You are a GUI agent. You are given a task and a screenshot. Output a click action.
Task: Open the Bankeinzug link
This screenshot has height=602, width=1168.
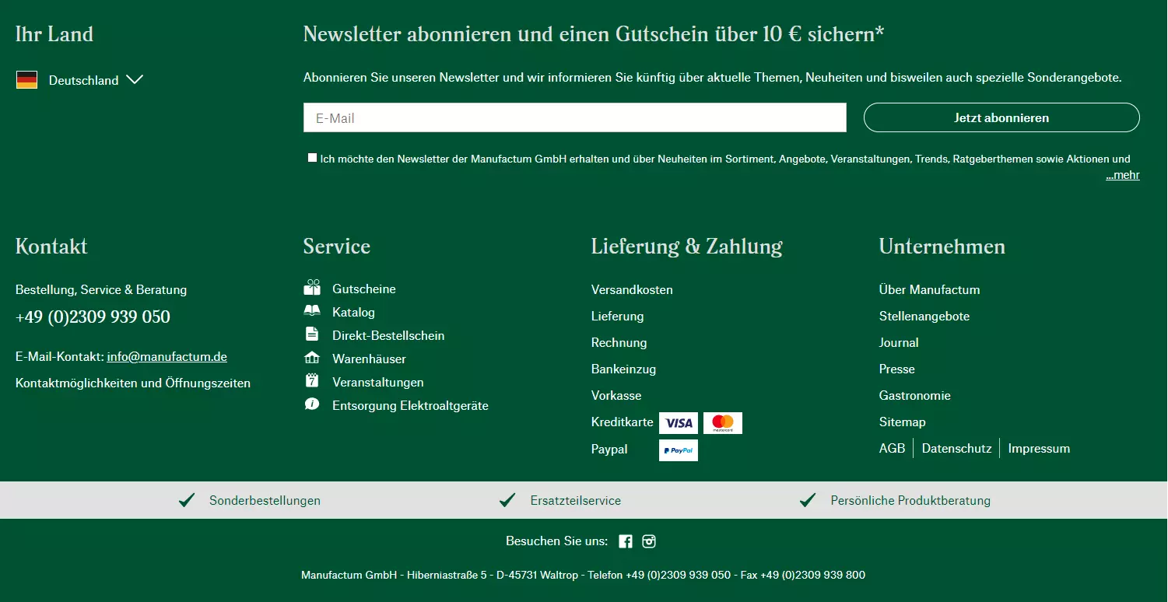click(623, 369)
